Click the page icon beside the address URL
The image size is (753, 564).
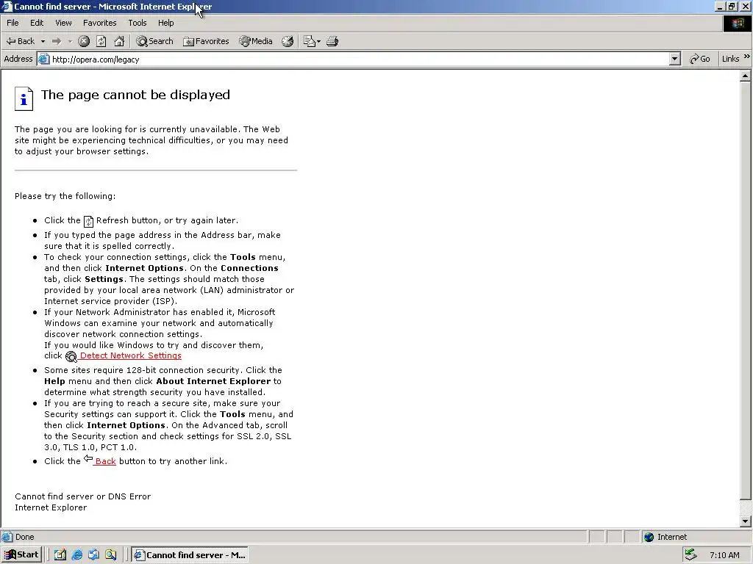click(43, 59)
